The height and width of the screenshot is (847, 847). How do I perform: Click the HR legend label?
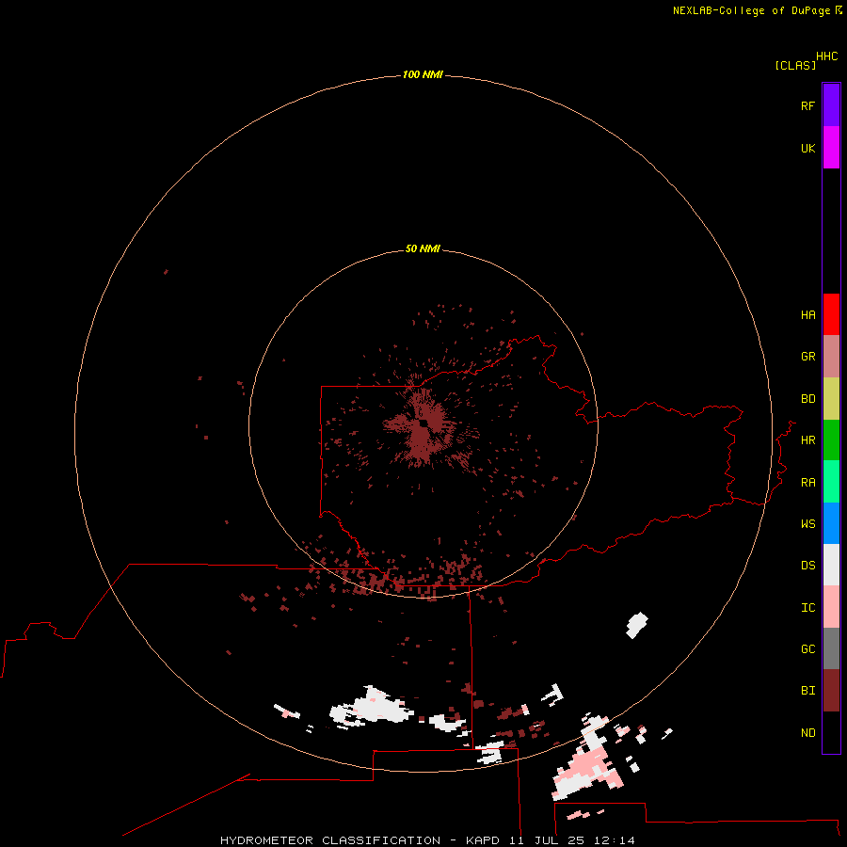tap(807, 440)
